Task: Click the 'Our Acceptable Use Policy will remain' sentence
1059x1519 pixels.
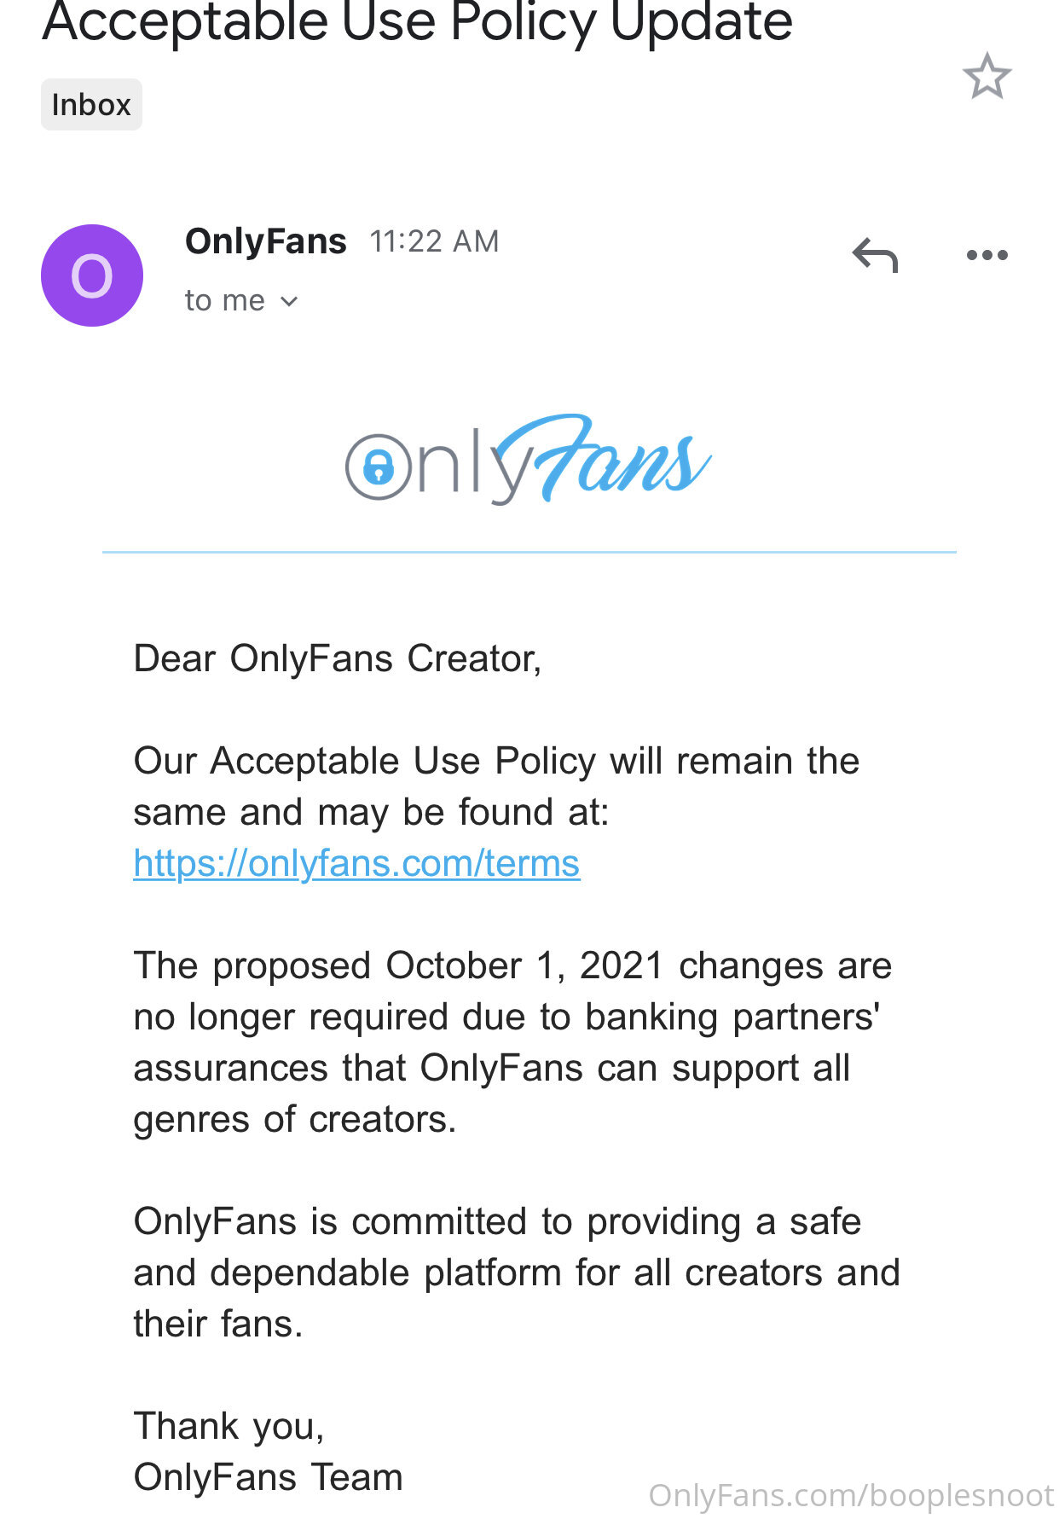Action: click(x=496, y=786)
